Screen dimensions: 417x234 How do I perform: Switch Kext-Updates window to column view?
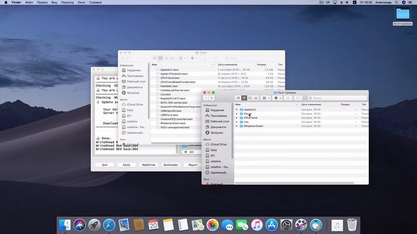[250, 98]
